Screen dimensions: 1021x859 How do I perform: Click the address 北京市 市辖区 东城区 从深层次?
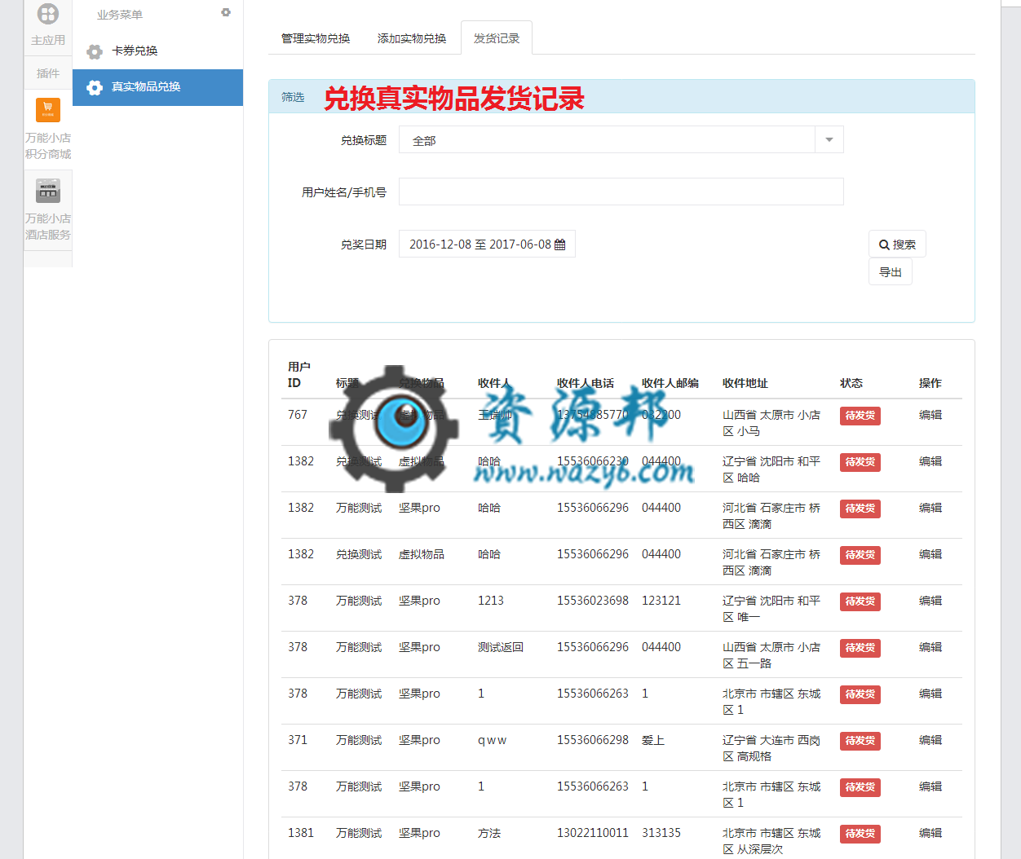pyautogui.click(x=771, y=841)
